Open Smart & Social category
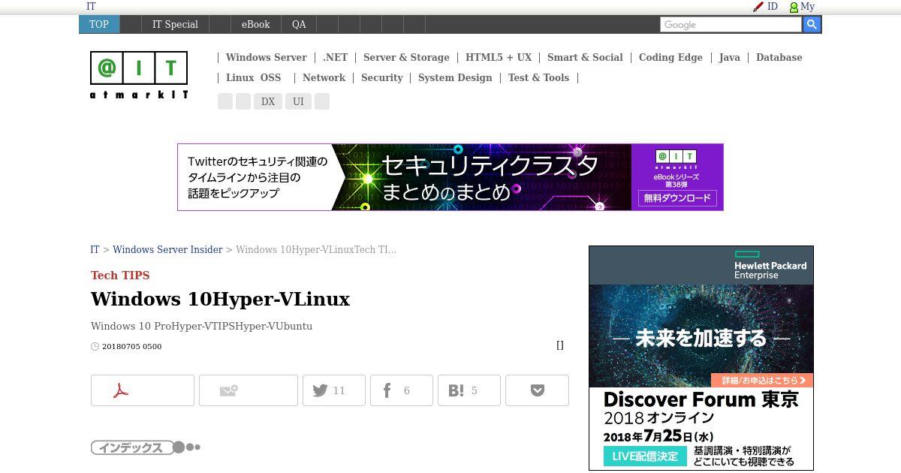The width and height of the screenshot is (901, 473). [585, 57]
